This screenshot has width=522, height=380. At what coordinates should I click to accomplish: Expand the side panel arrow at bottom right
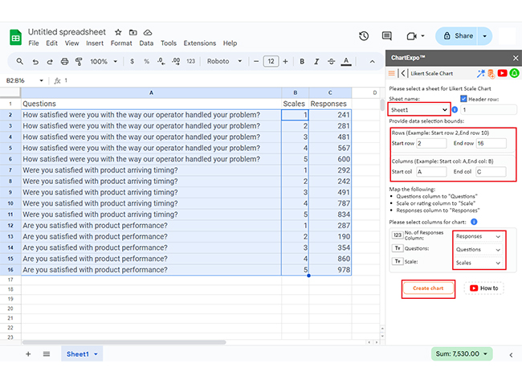511,355
